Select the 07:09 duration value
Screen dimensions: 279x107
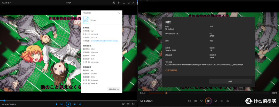pyautogui.click(x=212, y=36)
